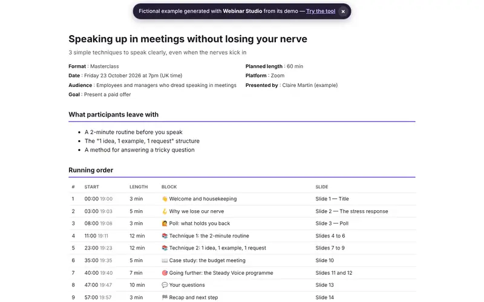Click 'Welcome and housekeeping' block
The height and width of the screenshot is (302, 484).
point(203,199)
